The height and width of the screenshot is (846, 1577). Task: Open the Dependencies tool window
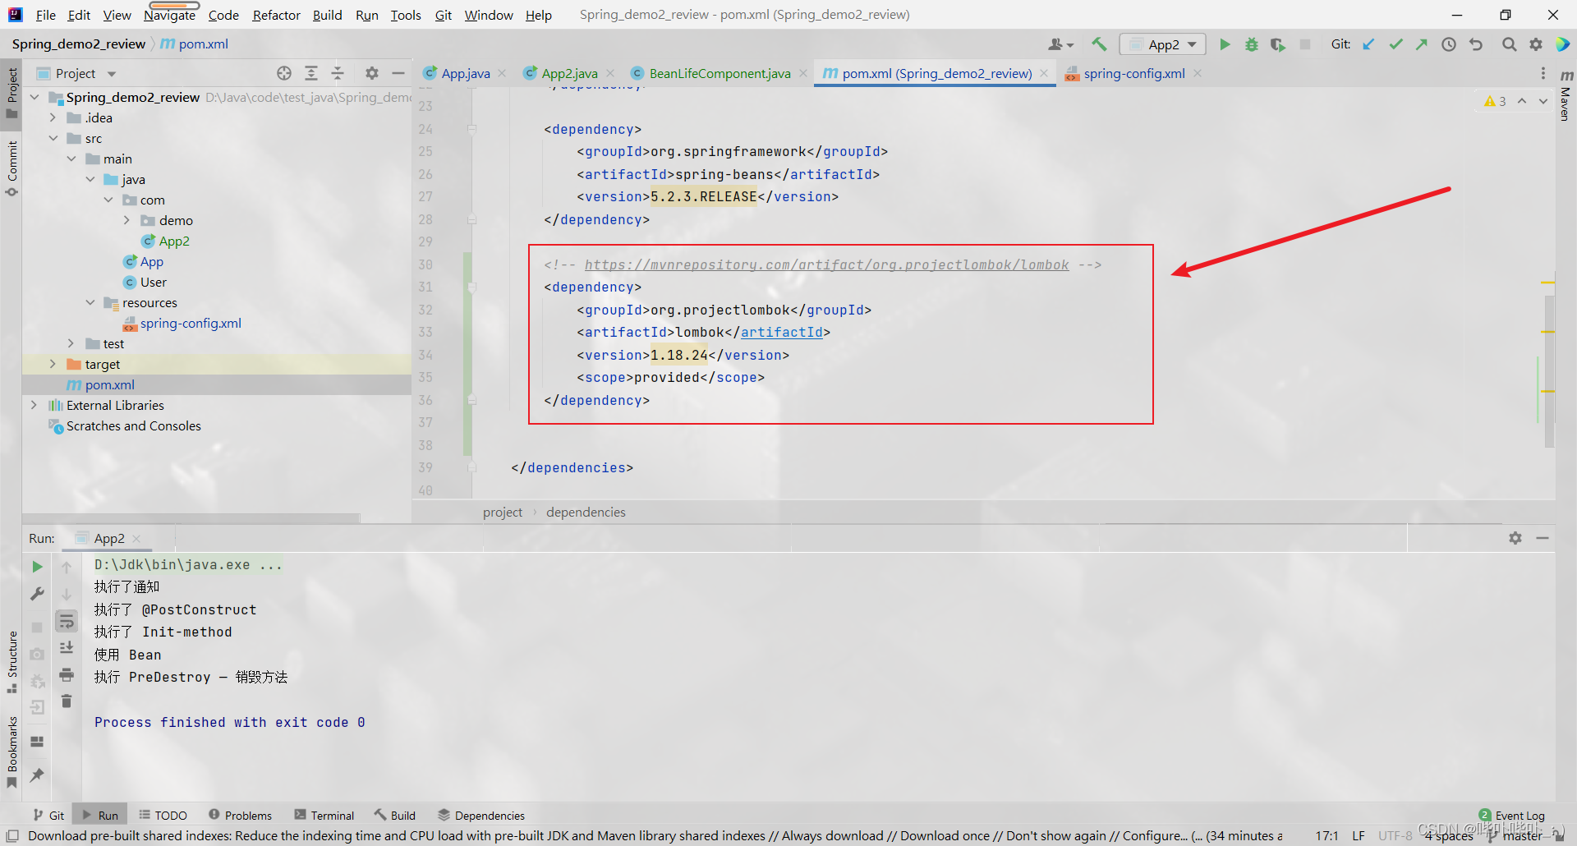[x=481, y=816]
